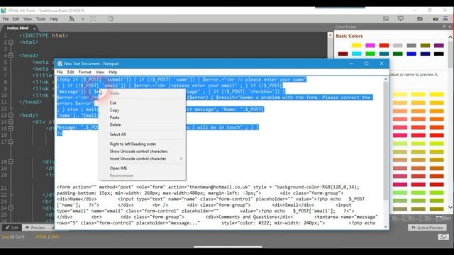Click the monitor preview icon in top-right toolbar

click(401, 19)
